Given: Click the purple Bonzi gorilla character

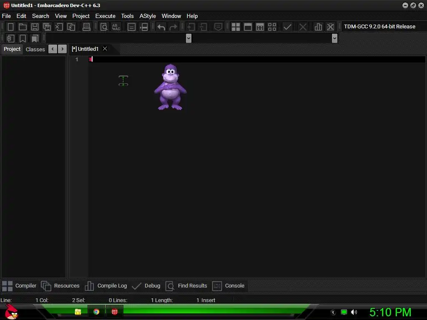Looking at the screenshot, I should pyautogui.click(x=171, y=87).
